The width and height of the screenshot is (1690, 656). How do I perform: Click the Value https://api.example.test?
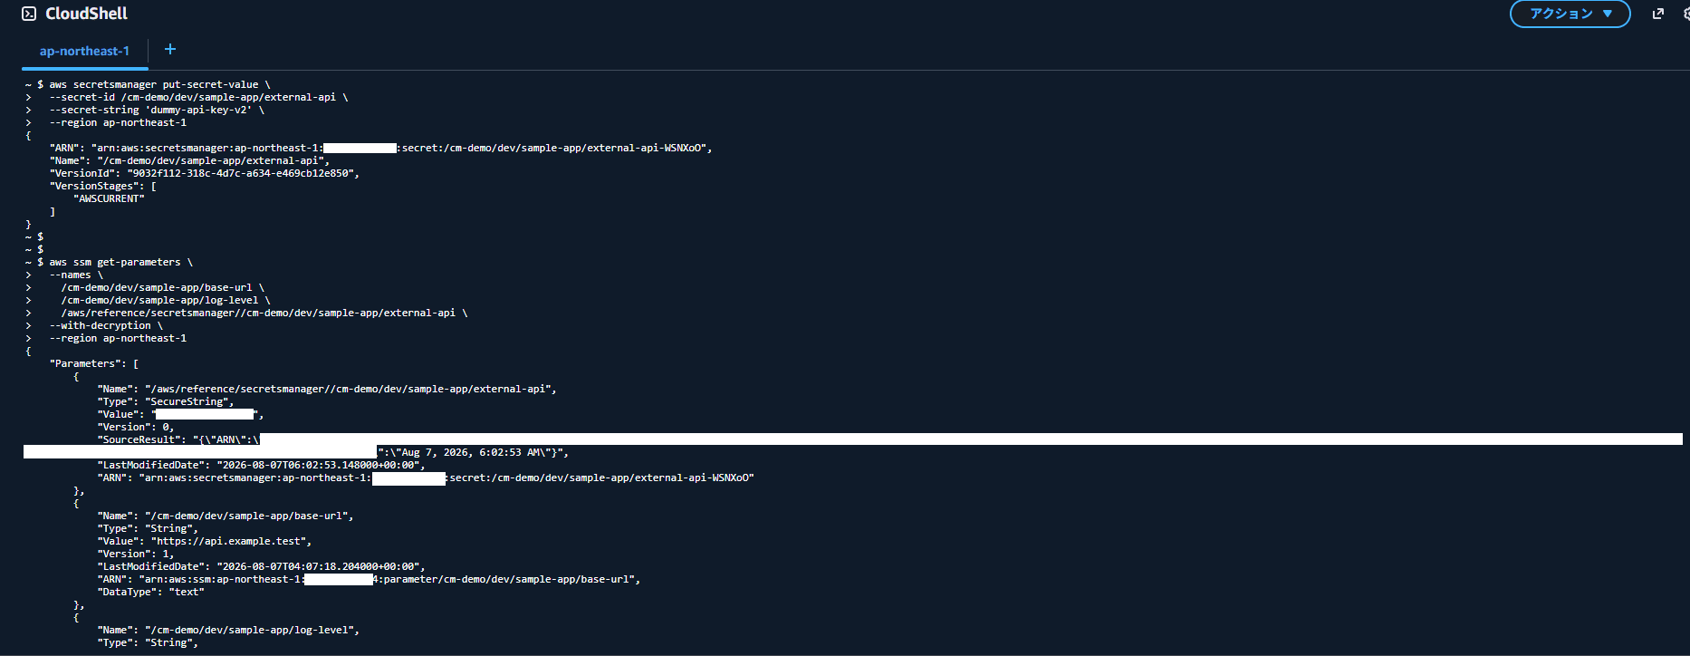[230, 541]
